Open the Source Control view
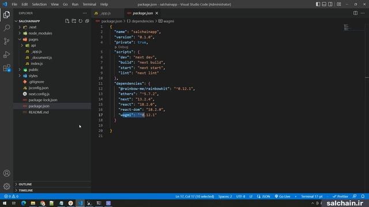369x207 pixels. tap(6, 41)
